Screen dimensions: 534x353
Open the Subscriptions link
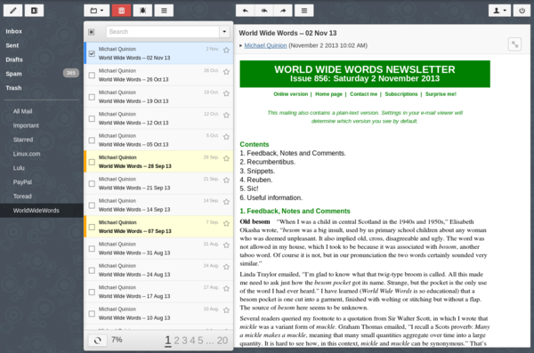[x=401, y=94]
